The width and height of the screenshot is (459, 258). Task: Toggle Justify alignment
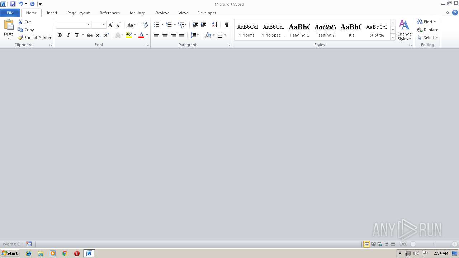coord(182,35)
